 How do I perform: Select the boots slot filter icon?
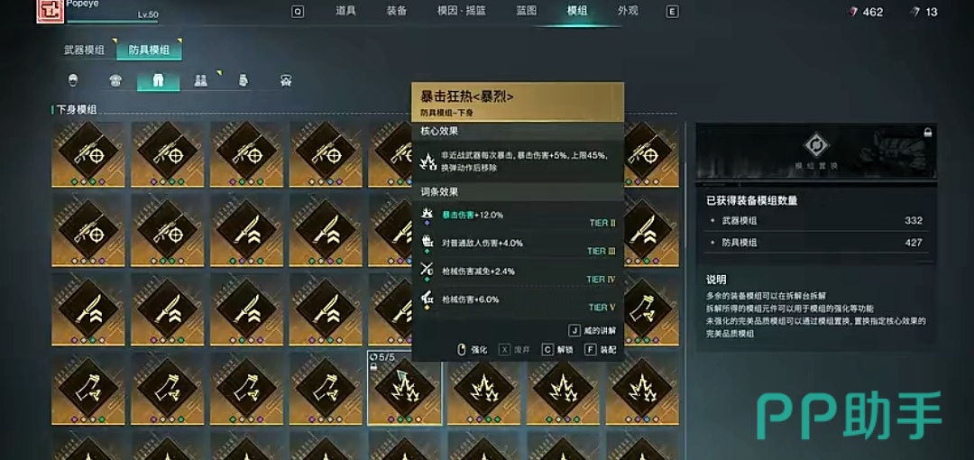click(x=200, y=80)
